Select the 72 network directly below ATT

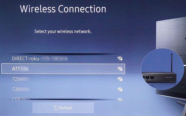[x=63, y=79]
